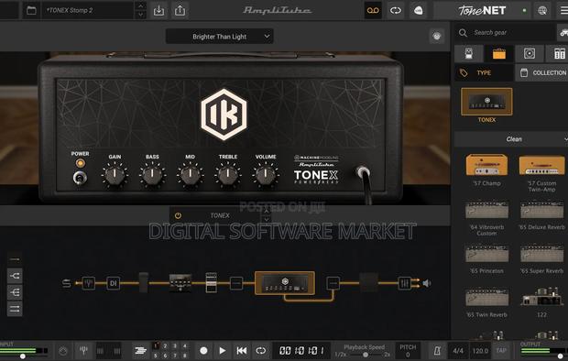The image size is (568, 361).
Task: Click the input gate knob icon in bottom bar
Action: pyautogui.click(x=63, y=351)
